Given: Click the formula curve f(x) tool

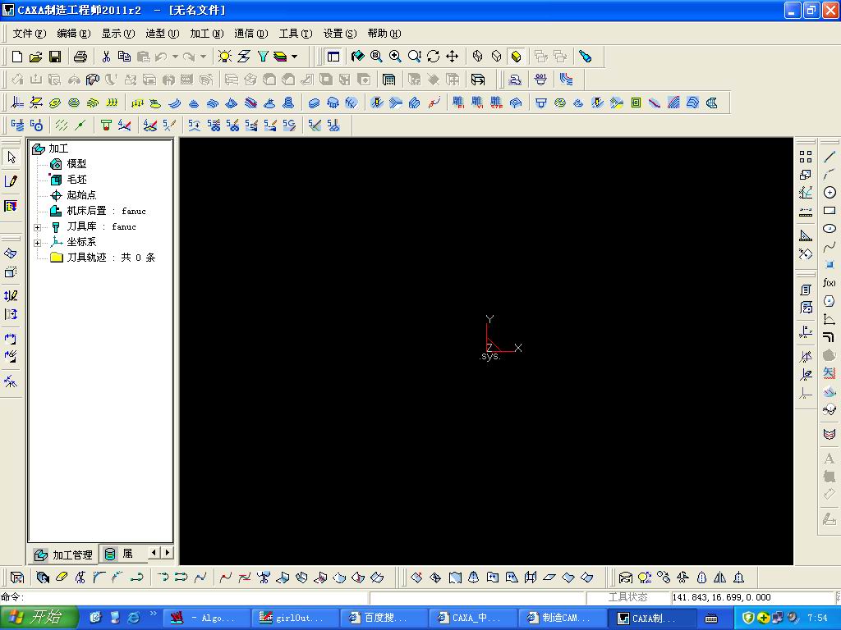Looking at the screenshot, I should [829, 283].
